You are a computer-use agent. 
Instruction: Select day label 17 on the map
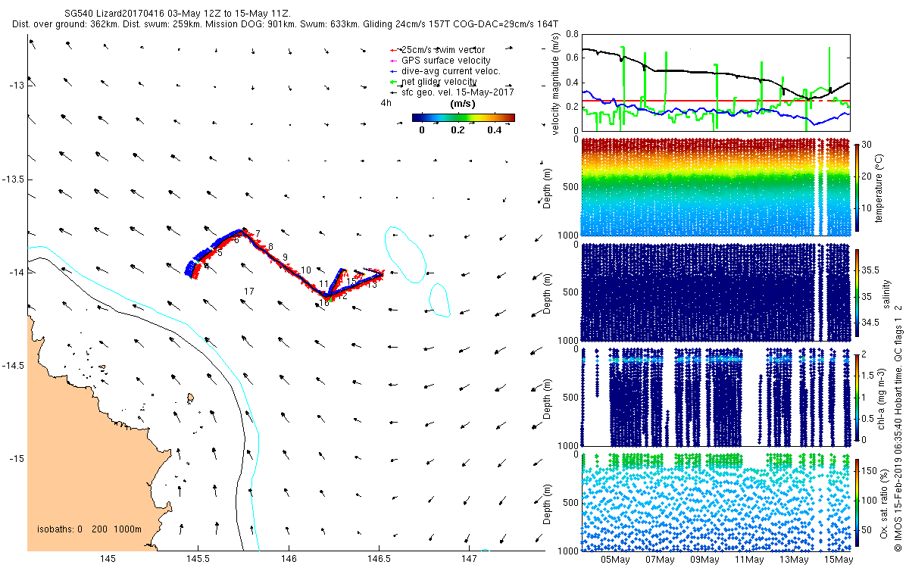tap(249, 292)
